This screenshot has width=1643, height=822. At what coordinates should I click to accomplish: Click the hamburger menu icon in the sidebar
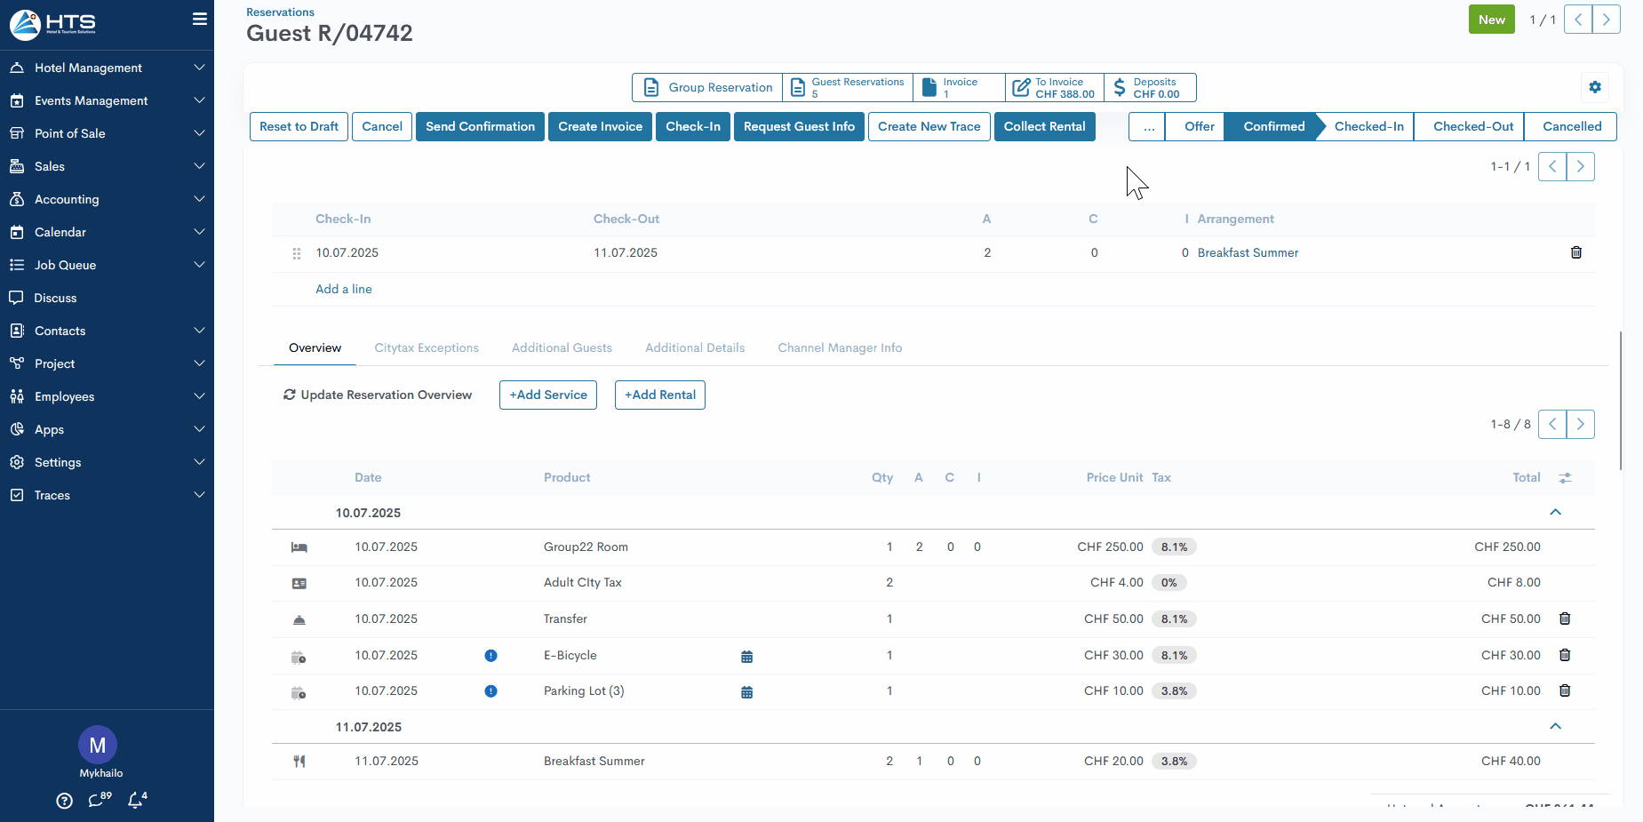point(199,19)
